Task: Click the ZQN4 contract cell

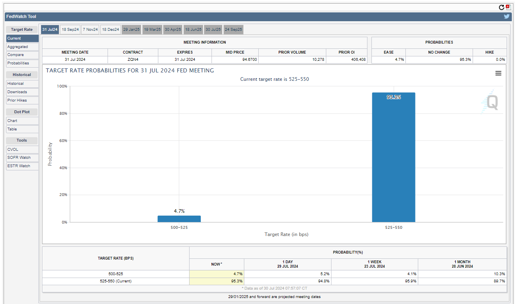Action: pos(133,60)
